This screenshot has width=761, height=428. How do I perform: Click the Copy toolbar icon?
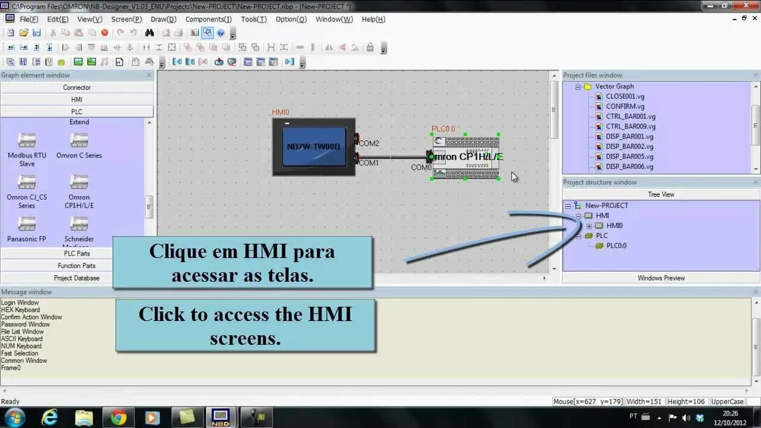point(66,33)
